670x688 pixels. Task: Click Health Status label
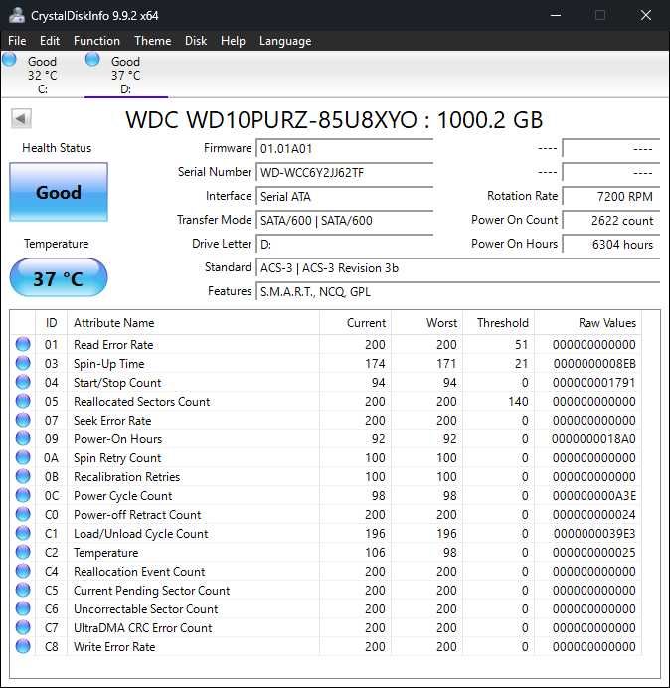tap(57, 148)
